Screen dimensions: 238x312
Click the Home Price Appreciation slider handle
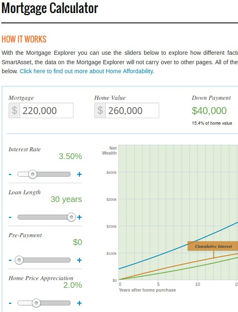[36, 303]
